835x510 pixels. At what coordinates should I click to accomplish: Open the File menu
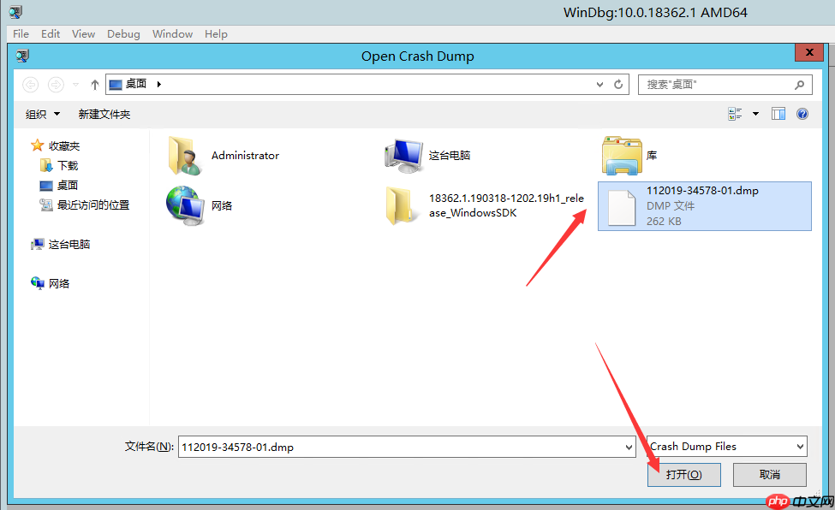tap(21, 34)
